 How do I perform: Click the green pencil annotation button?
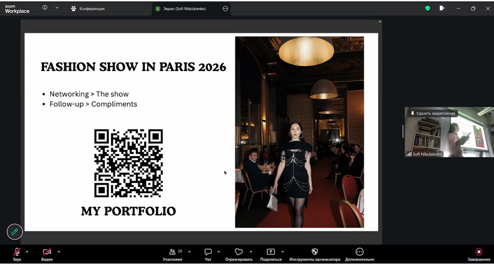15,231
